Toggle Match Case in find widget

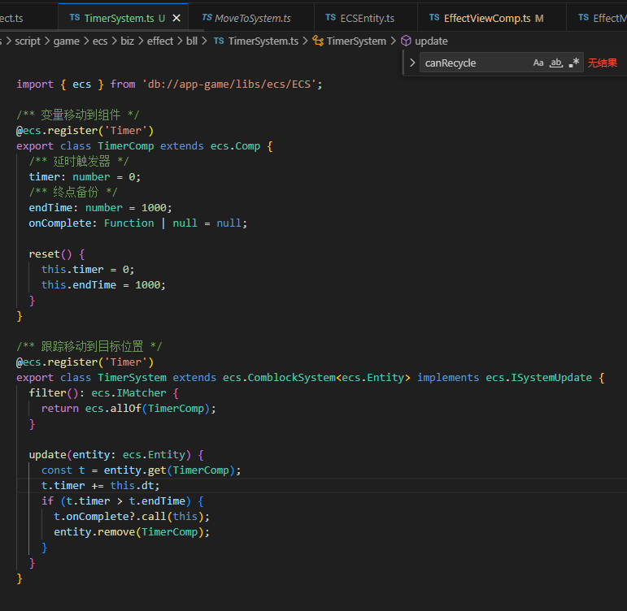click(x=538, y=63)
